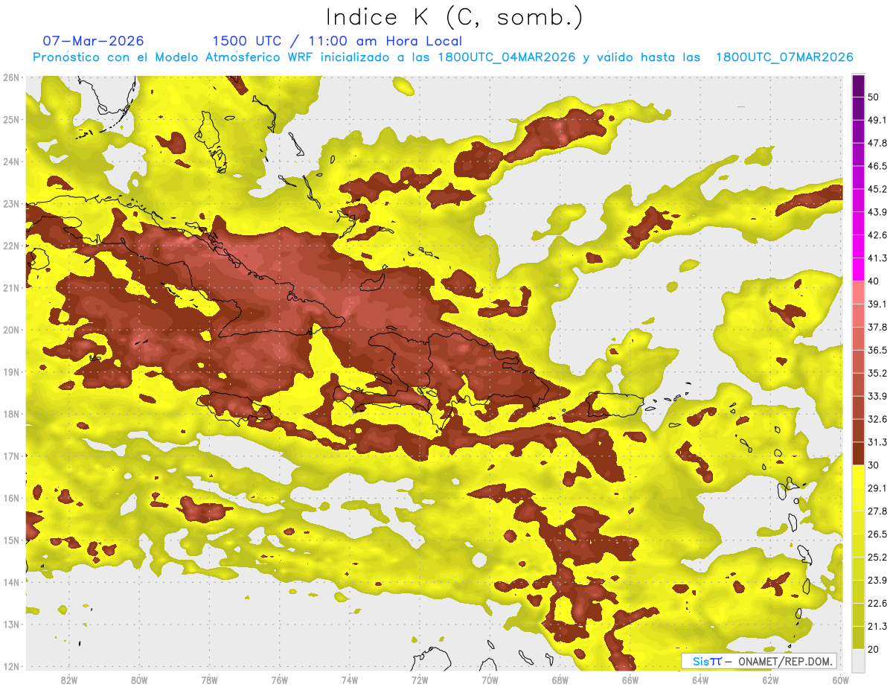Click the latitude label '23N'
Viewport: 893px width, 690px height.
12,204
